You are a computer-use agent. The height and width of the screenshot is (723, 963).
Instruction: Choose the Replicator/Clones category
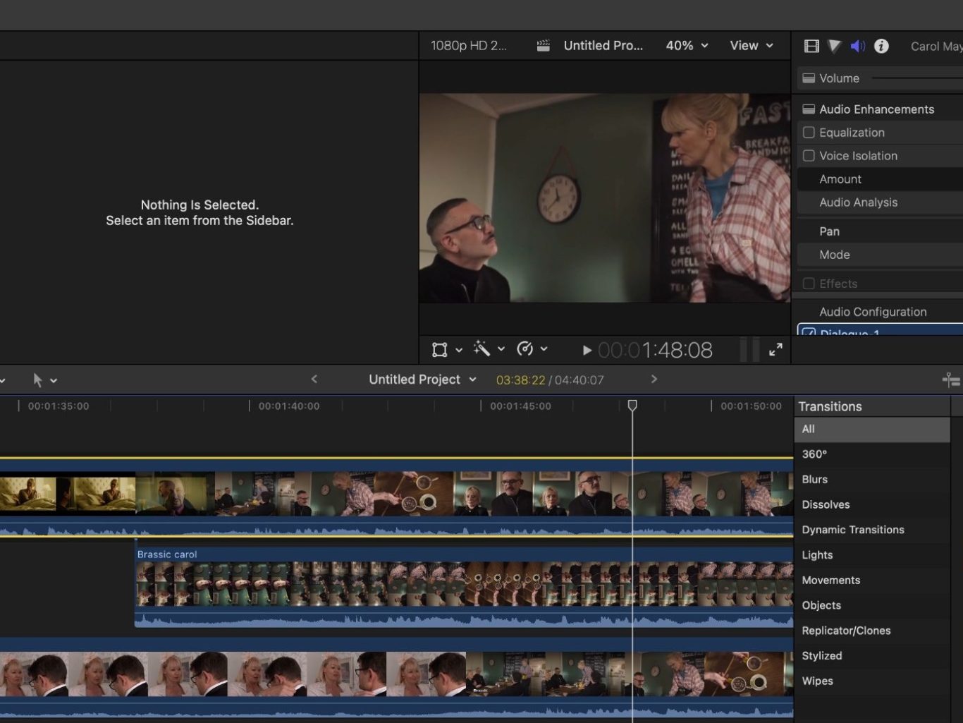pyautogui.click(x=872, y=631)
